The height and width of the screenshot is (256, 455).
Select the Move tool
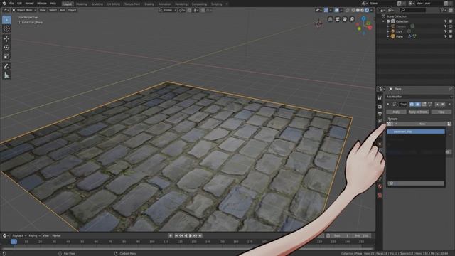click(6, 38)
